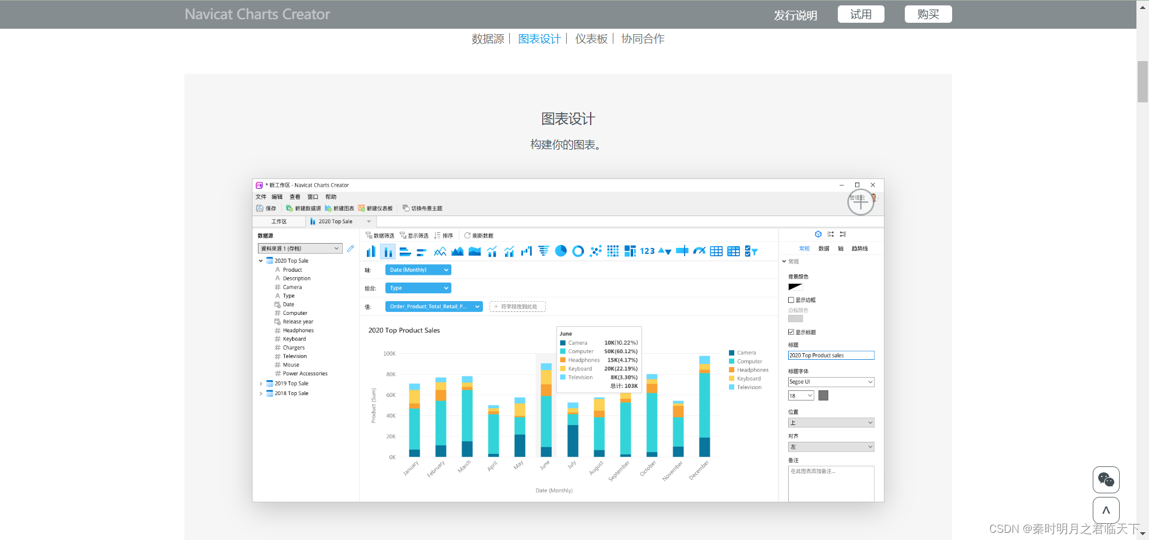Select the trend up-down arrows icon
Viewport: 1149px width, 540px height.
(x=665, y=251)
